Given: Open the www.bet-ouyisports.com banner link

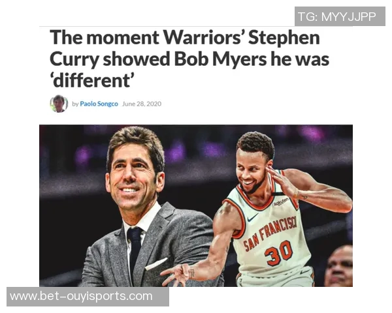Looking at the screenshot, I should 88,297.
